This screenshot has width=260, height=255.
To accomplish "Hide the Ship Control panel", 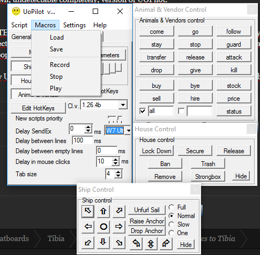I will [186, 244].
